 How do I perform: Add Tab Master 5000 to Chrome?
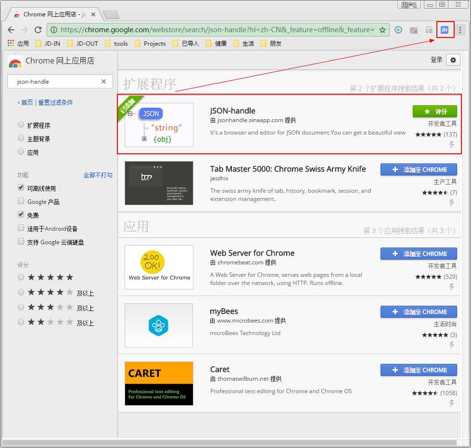tap(419, 170)
